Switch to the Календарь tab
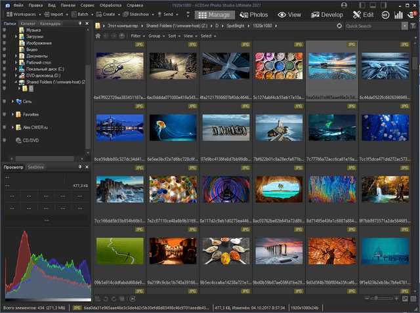This screenshot has height=313, width=420. tap(50, 24)
